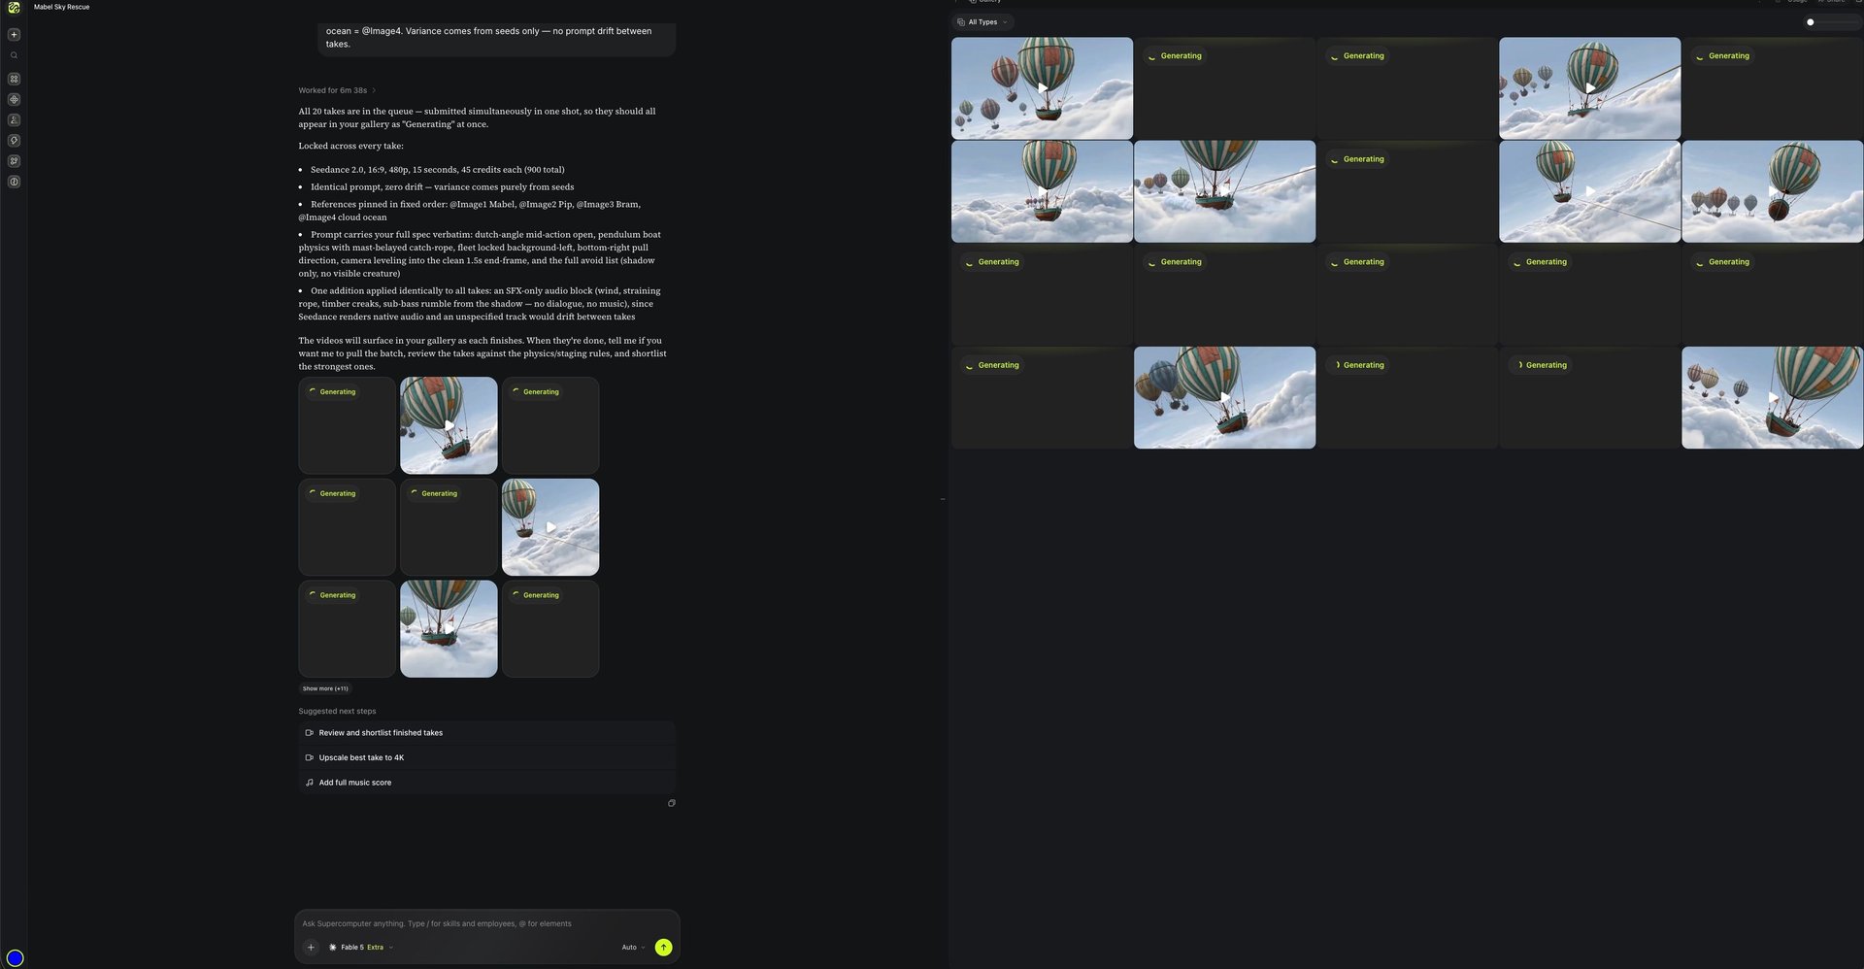Click the bottom-right Generating tile in the chat grid
The width and height of the screenshot is (1864, 969).
[x=550, y=629]
